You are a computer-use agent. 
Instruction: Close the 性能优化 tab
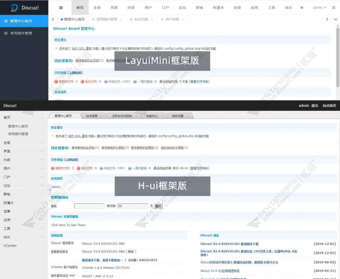162,116
